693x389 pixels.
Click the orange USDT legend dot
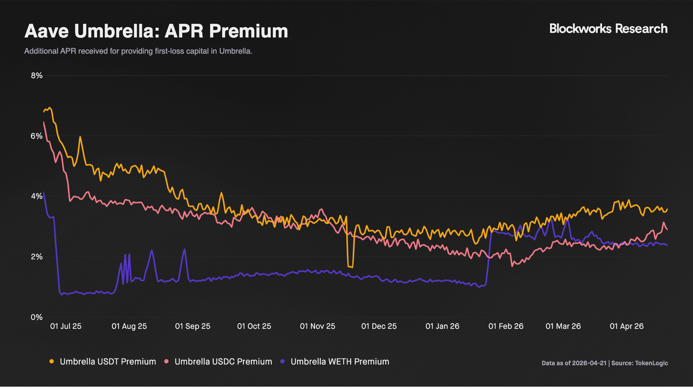coord(52,361)
